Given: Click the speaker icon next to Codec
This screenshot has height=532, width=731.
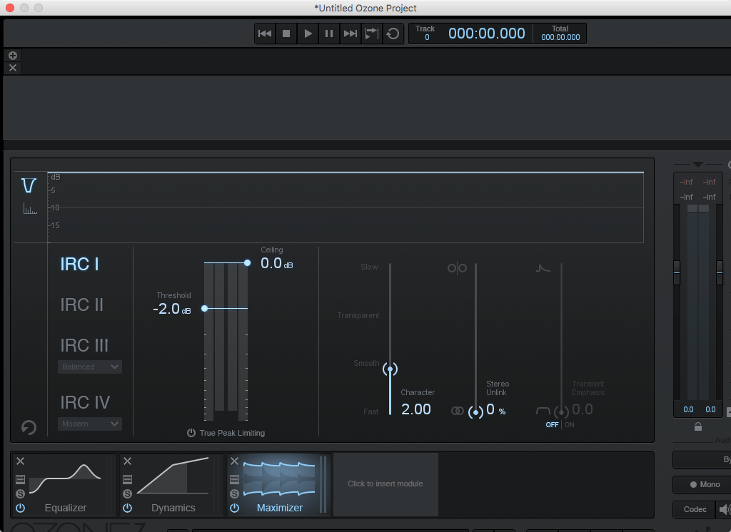Looking at the screenshot, I should pos(725,509).
